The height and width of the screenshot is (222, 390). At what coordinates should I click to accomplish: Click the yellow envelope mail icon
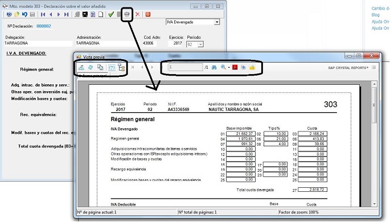pyautogui.click(x=252, y=67)
